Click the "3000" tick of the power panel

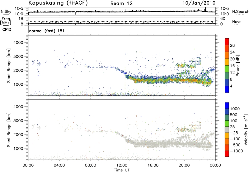(x=18, y=57)
